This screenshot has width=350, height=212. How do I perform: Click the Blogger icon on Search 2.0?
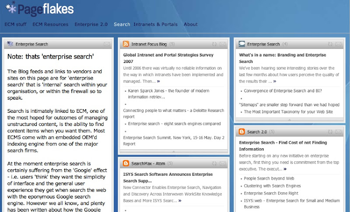click(x=241, y=132)
